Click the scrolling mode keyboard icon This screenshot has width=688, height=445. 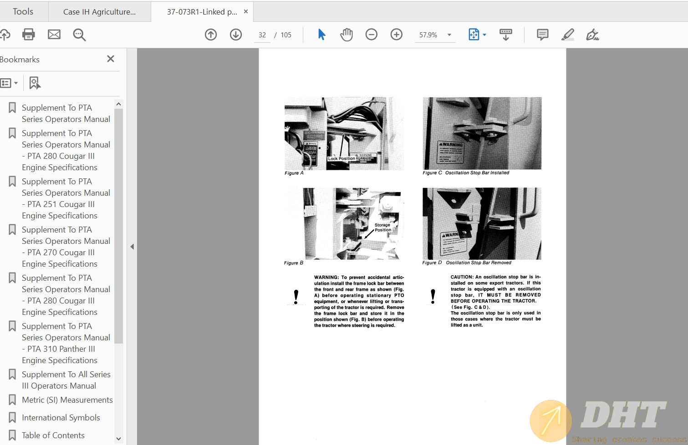tap(506, 35)
